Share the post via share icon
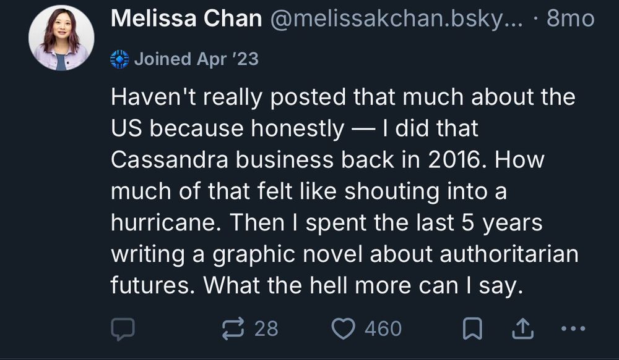The width and height of the screenshot is (619, 360). point(522,329)
